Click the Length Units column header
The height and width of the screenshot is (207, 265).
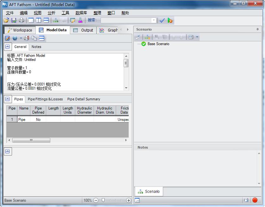(x=68, y=110)
